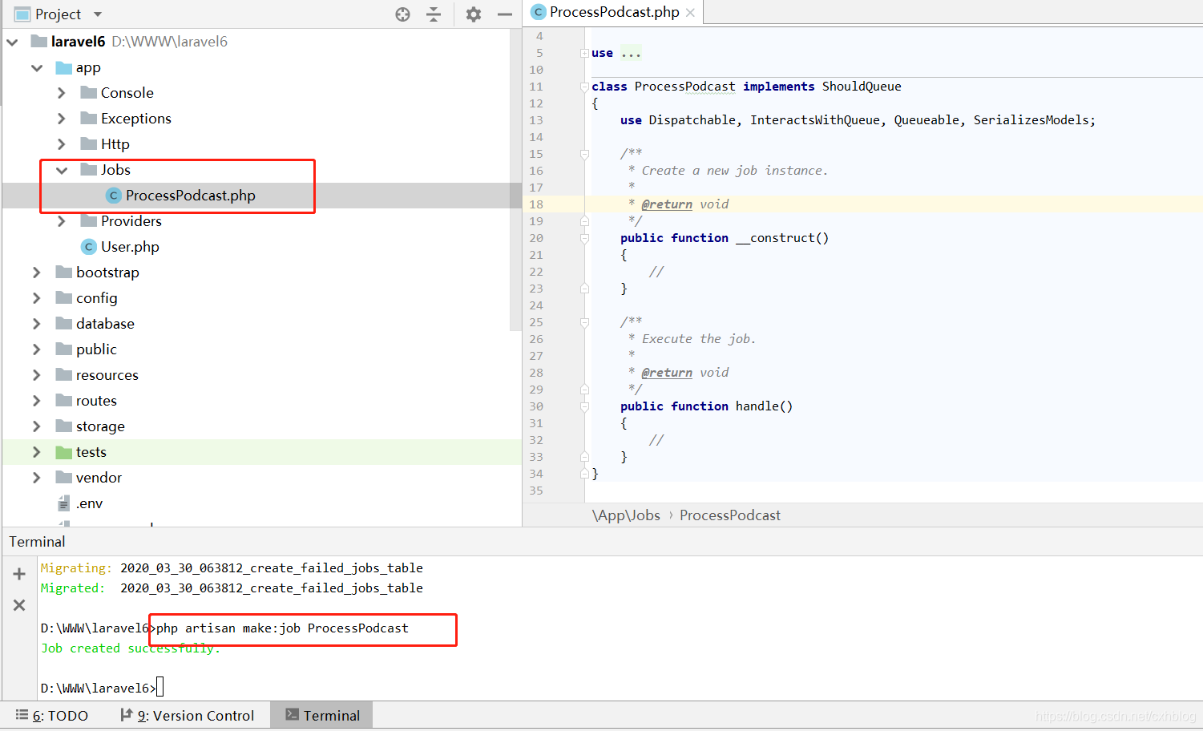Expand the Console folder
The height and width of the screenshot is (731, 1203).
62,93
